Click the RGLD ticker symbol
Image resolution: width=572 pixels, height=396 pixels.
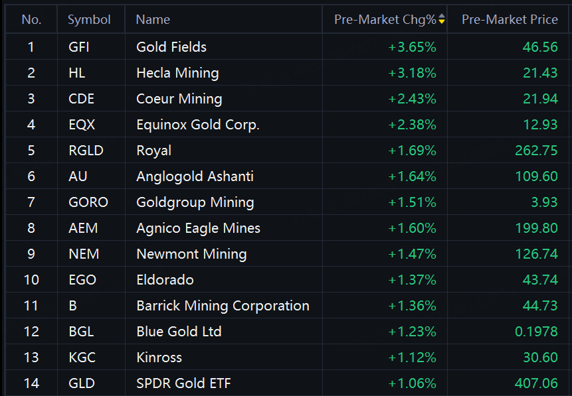click(86, 151)
